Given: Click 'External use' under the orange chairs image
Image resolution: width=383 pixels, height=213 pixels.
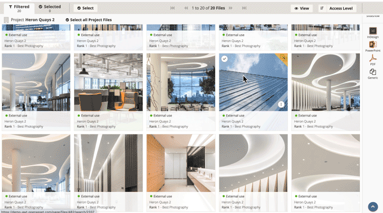Looking at the screenshot, I should coord(90,115).
